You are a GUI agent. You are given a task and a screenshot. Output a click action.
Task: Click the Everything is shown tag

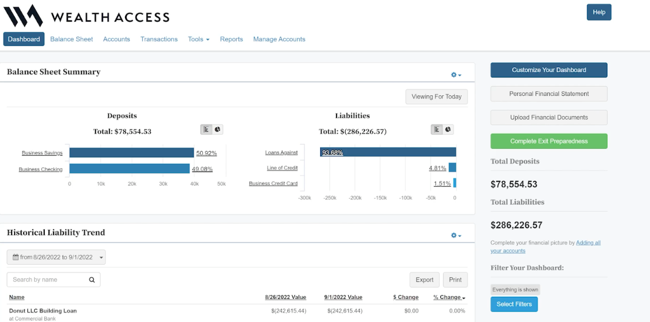[515, 290]
